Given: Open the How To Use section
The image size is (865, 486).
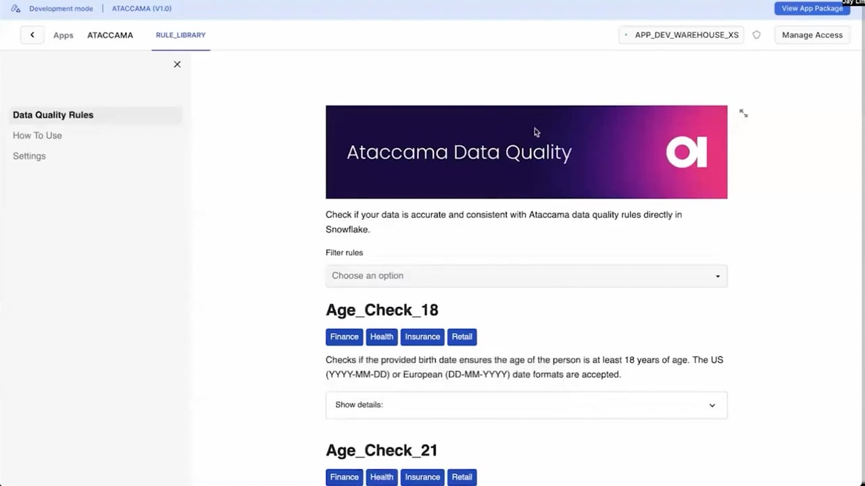Looking at the screenshot, I should click(37, 135).
